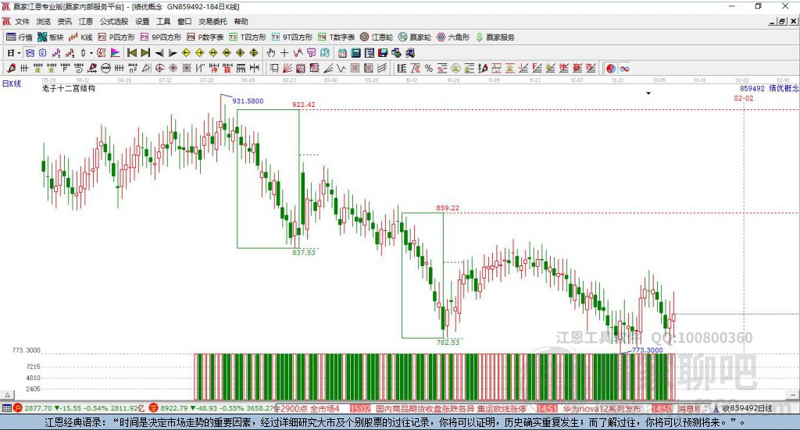Jump to first bar with skip-to-start icon
Image resolution: width=800 pixels, height=430 pixels.
point(131,53)
